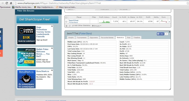Click the 'Total Rake: $2,534' statistic
This screenshot has width=189, height=101.
[75, 68]
